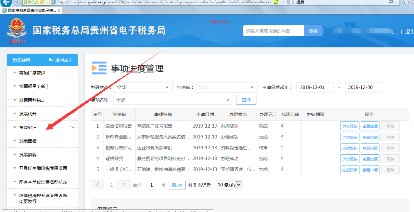
Task: Click the refresh icon in address bar
Action: (288, 2)
